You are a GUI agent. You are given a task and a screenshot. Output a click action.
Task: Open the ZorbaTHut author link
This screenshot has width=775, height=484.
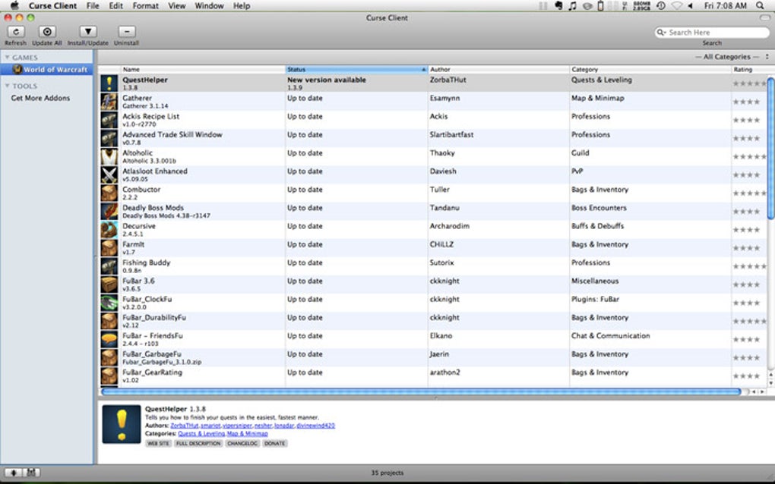click(185, 426)
